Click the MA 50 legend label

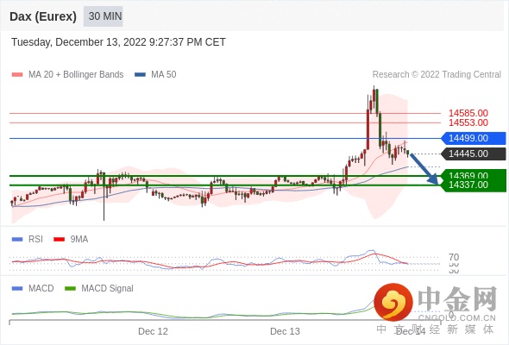164,75
